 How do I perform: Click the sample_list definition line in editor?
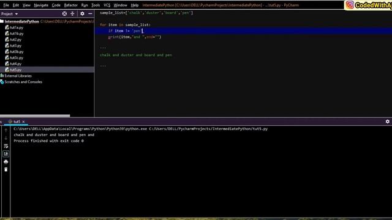146,13
